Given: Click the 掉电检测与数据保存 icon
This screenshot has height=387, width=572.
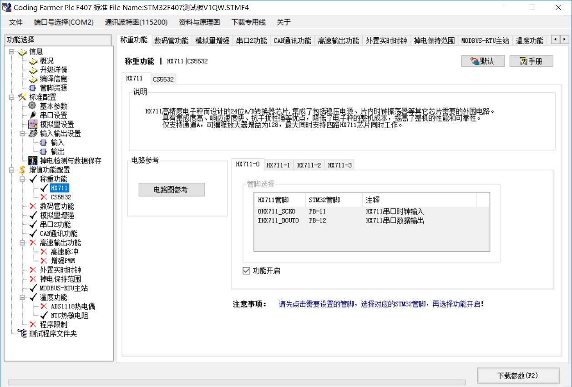Looking at the screenshot, I should point(33,161).
